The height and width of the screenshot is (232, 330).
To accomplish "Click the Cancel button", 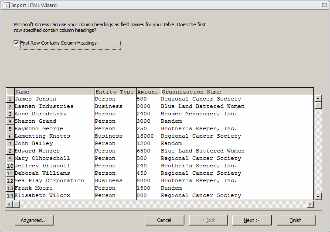I will 165,220.
